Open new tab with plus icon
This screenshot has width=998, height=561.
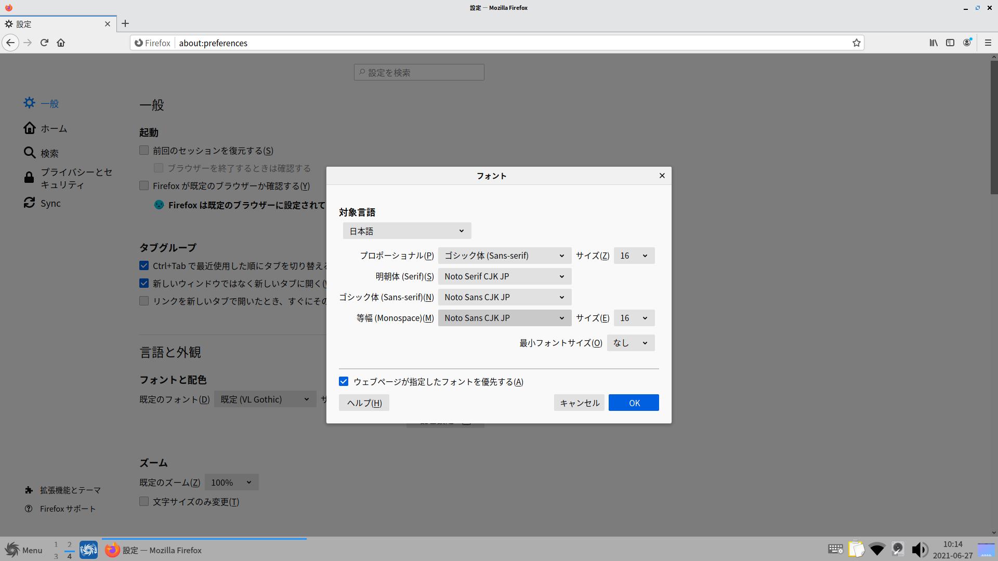[x=125, y=23]
